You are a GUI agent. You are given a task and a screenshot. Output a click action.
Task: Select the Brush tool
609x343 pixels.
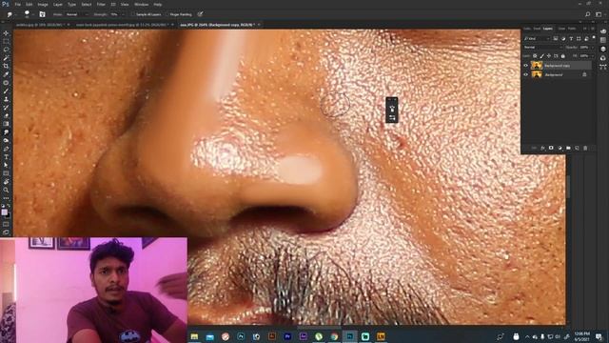tap(6, 91)
